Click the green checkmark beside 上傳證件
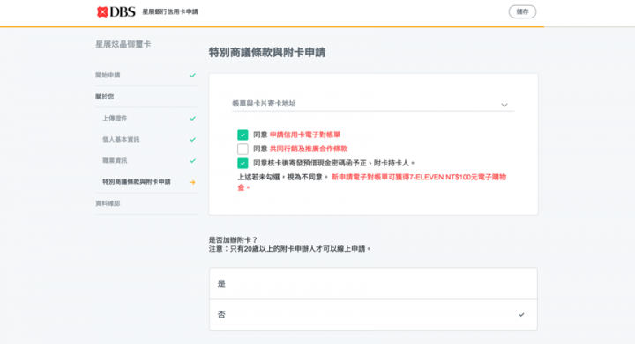The image size is (635, 344). [193, 118]
